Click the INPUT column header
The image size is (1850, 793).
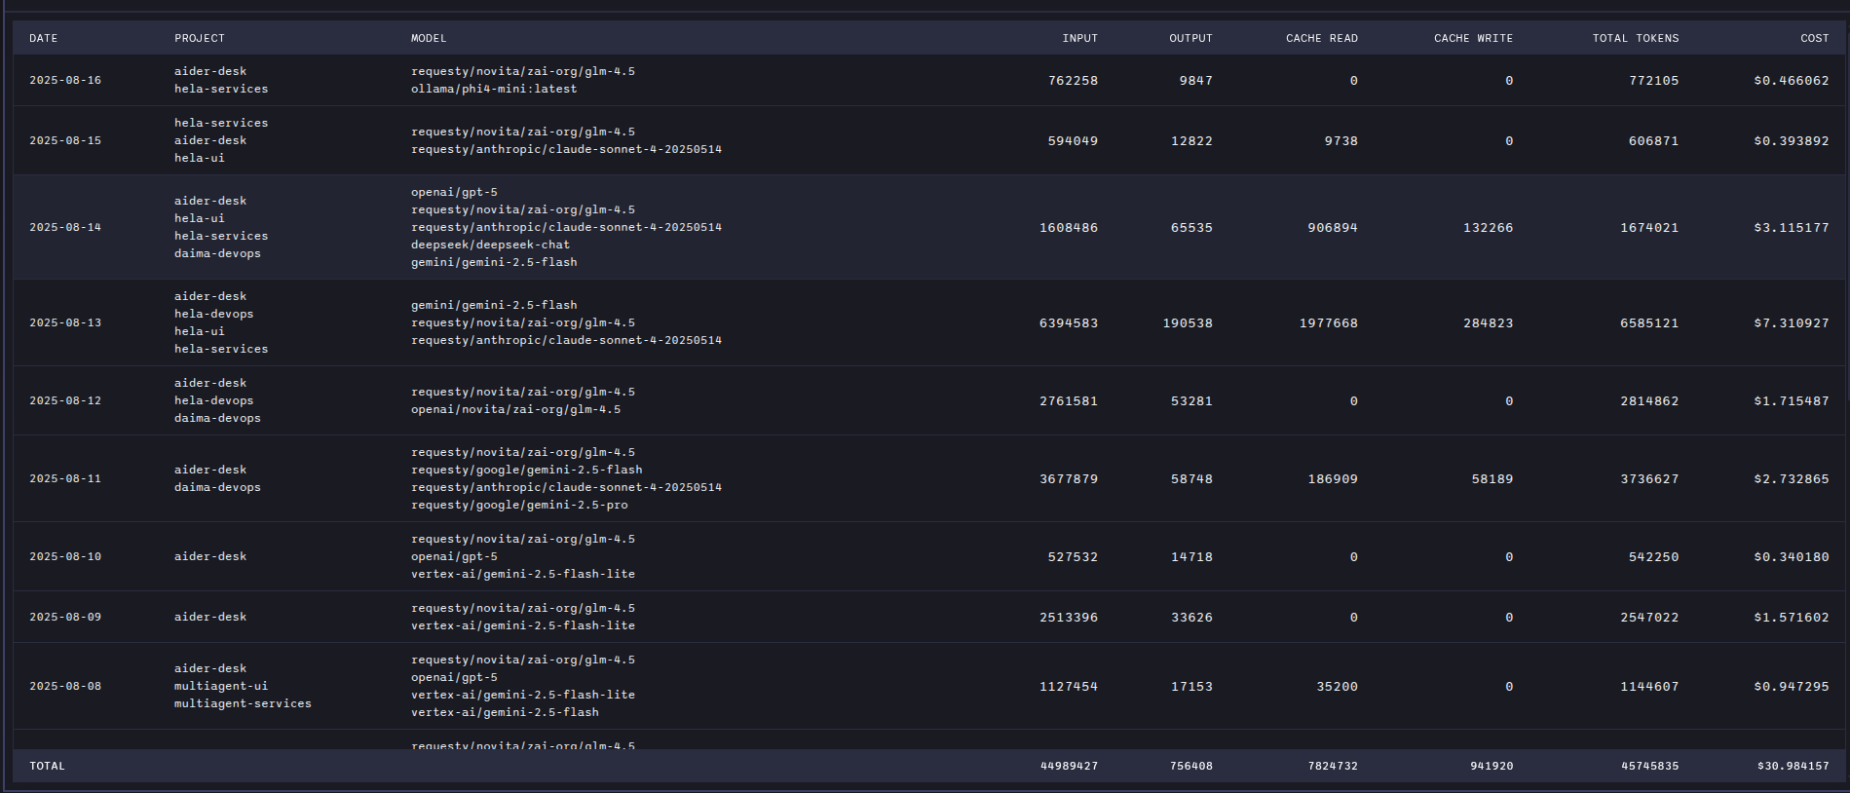(1079, 38)
